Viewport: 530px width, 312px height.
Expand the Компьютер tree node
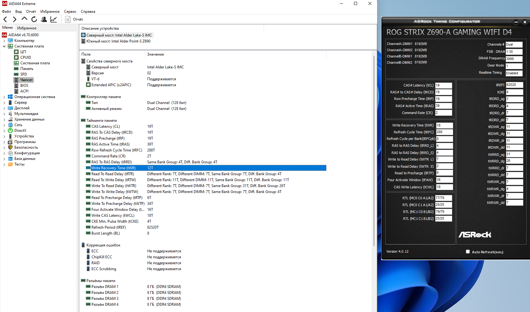4,41
